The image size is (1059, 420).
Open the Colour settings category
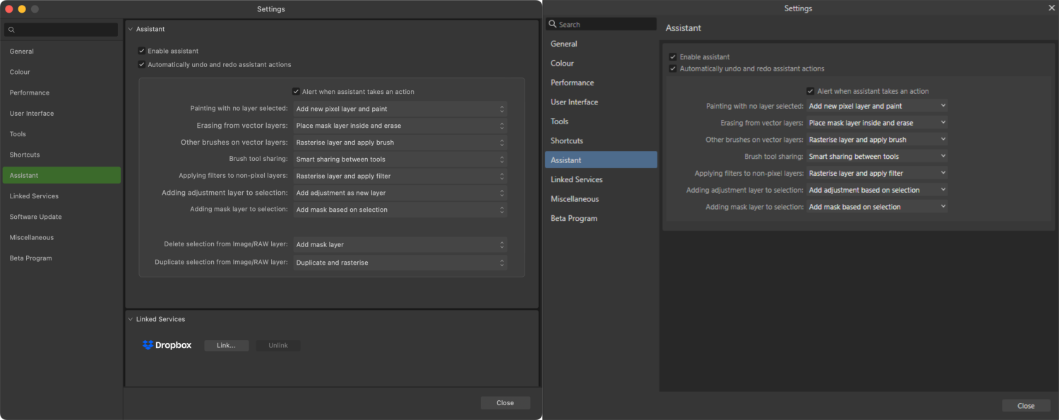point(20,71)
